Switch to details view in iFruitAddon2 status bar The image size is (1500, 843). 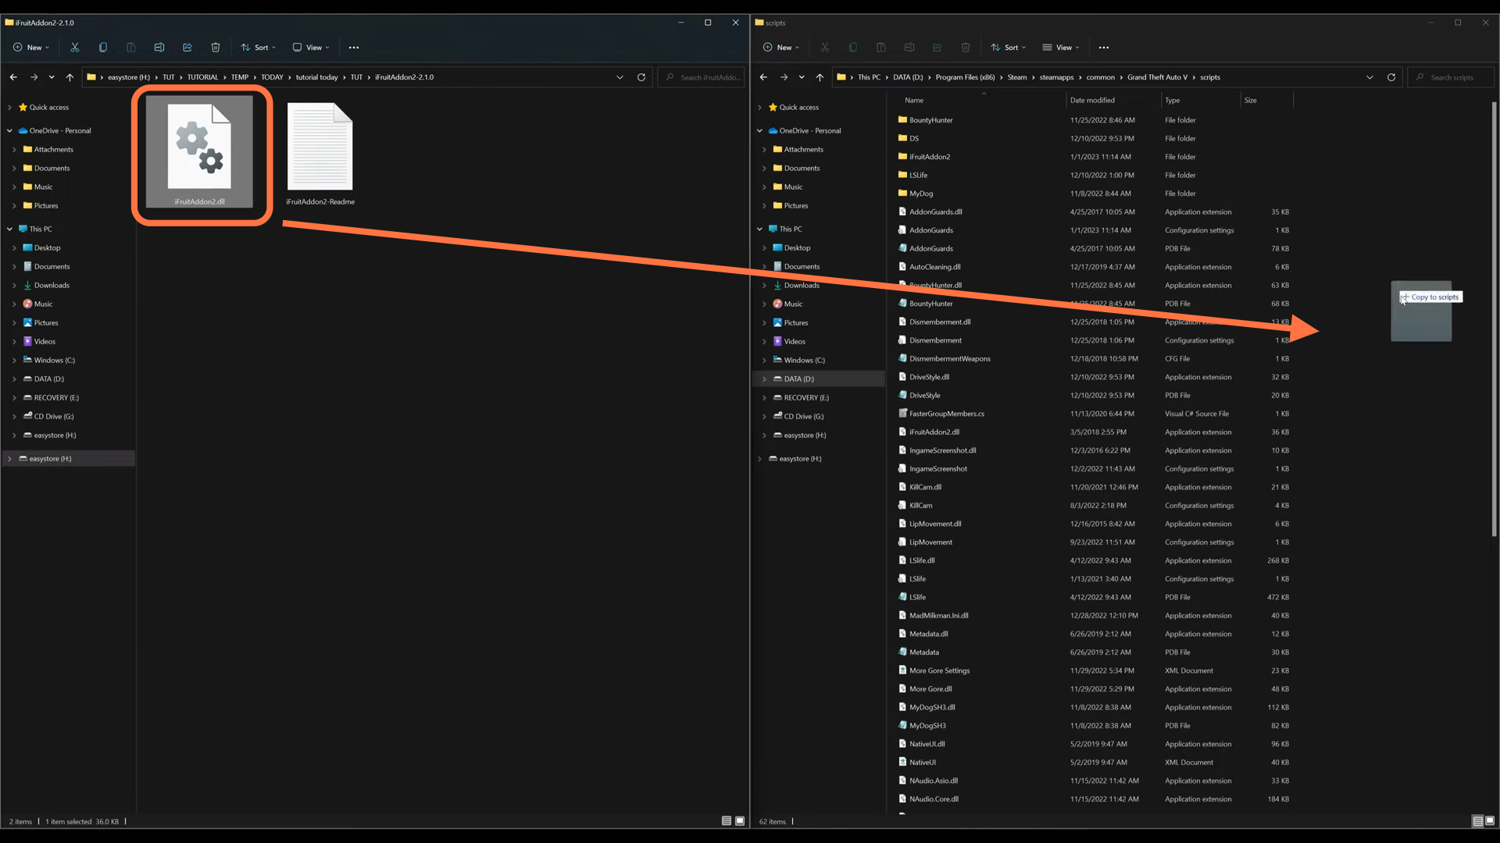pos(727,821)
